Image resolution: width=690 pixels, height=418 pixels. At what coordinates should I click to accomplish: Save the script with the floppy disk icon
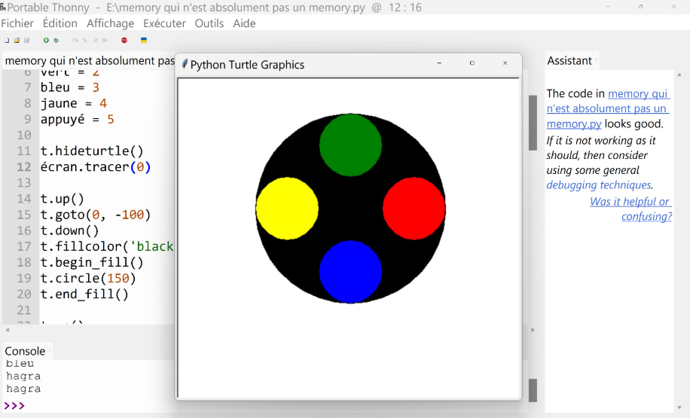(27, 40)
